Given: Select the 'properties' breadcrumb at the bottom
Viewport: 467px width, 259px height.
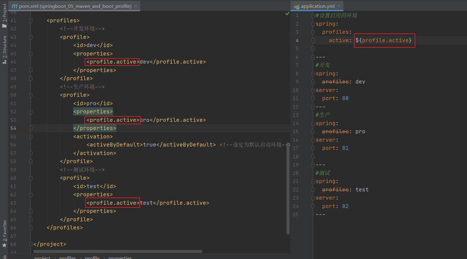Looking at the screenshot, I should 120,257.
